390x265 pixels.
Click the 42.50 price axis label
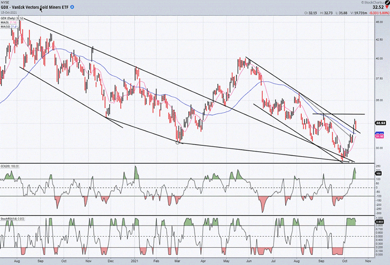pos(379,39)
